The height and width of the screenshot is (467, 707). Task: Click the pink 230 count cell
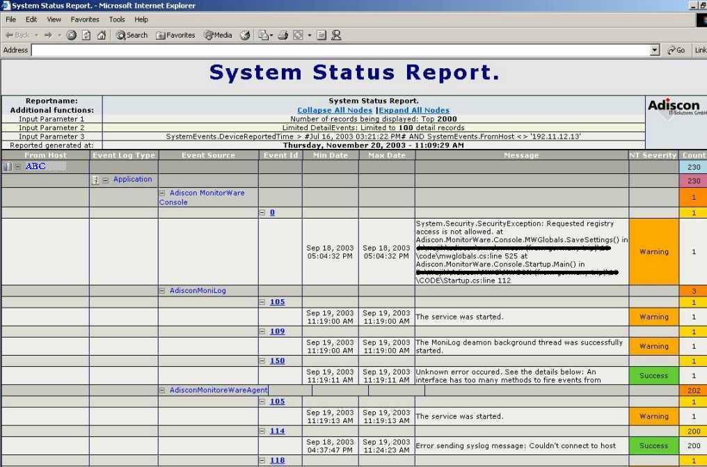tap(694, 181)
